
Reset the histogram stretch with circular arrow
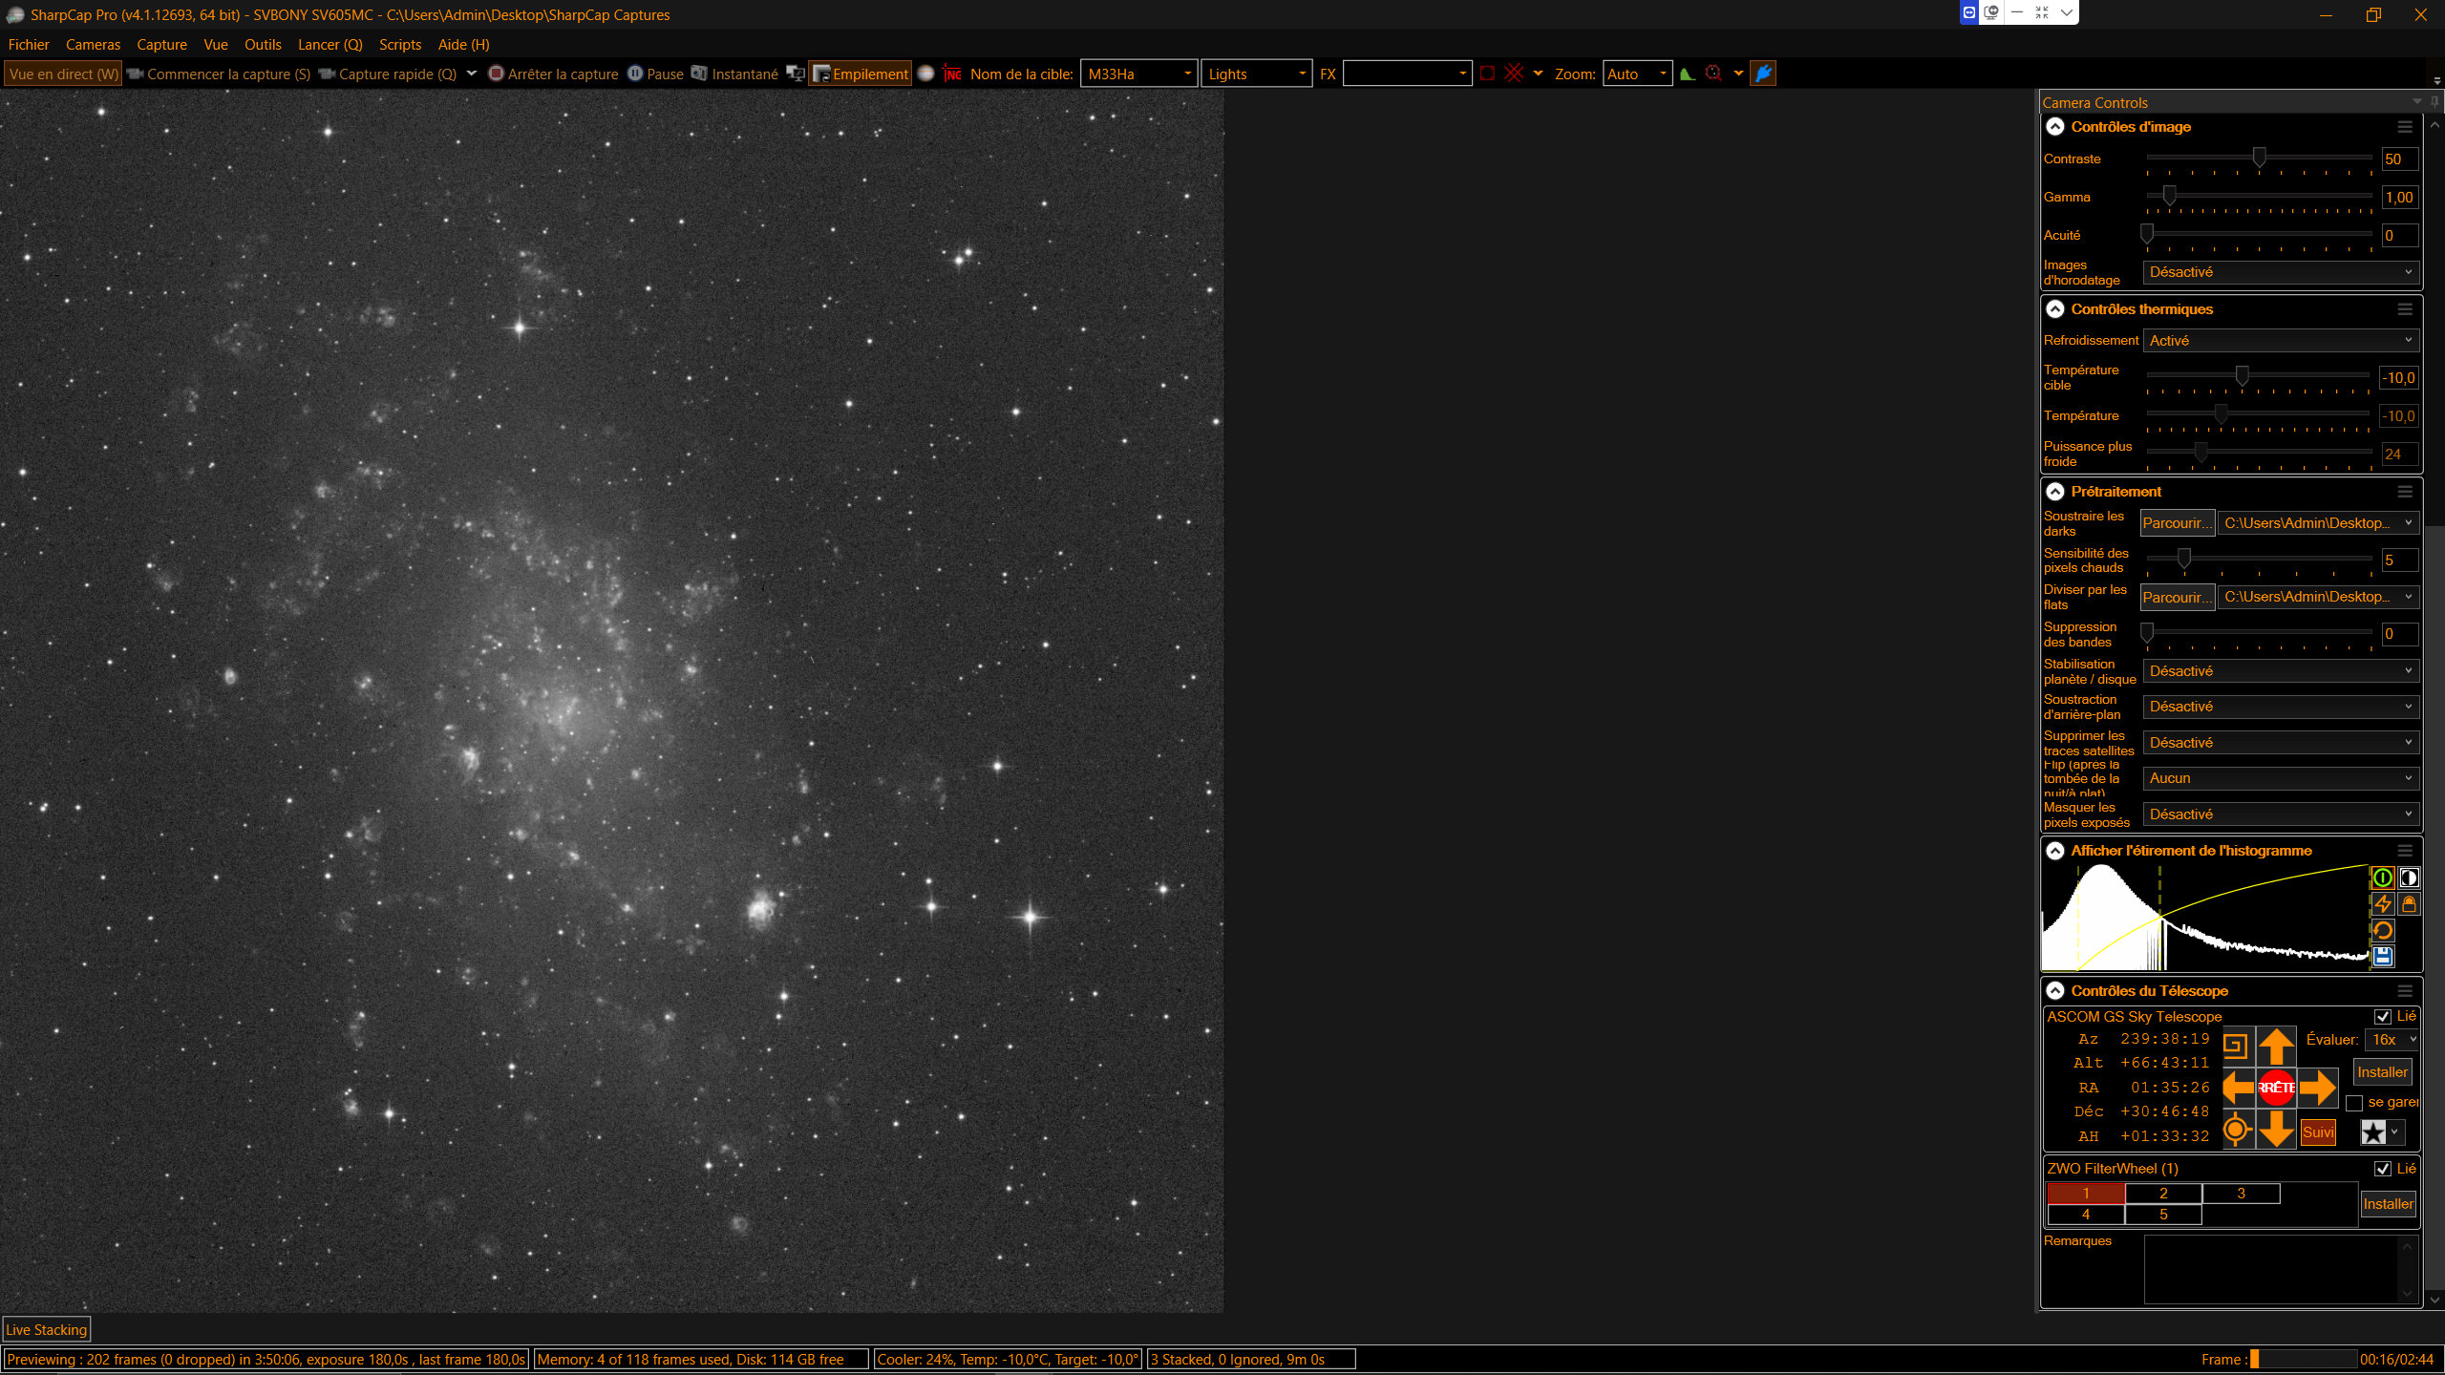(x=2383, y=930)
